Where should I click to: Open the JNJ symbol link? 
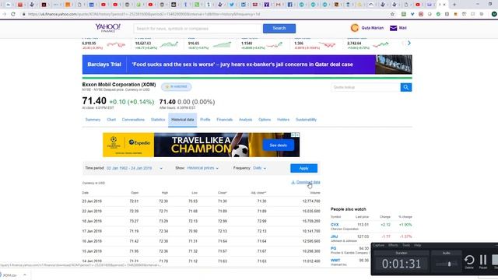coord(334,236)
